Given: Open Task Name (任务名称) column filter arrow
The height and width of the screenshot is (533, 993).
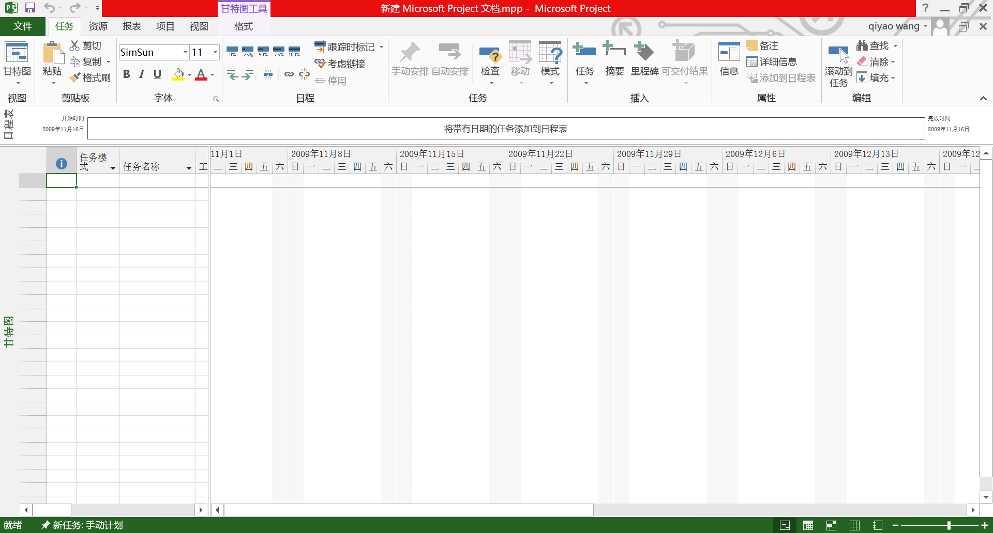Looking at the screenshot, I should point(189,168).
